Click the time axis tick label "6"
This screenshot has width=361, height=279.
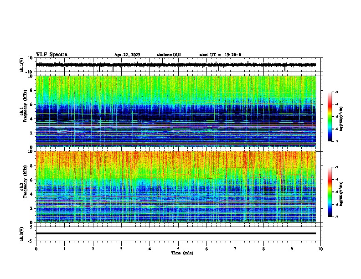click(207, 249)
